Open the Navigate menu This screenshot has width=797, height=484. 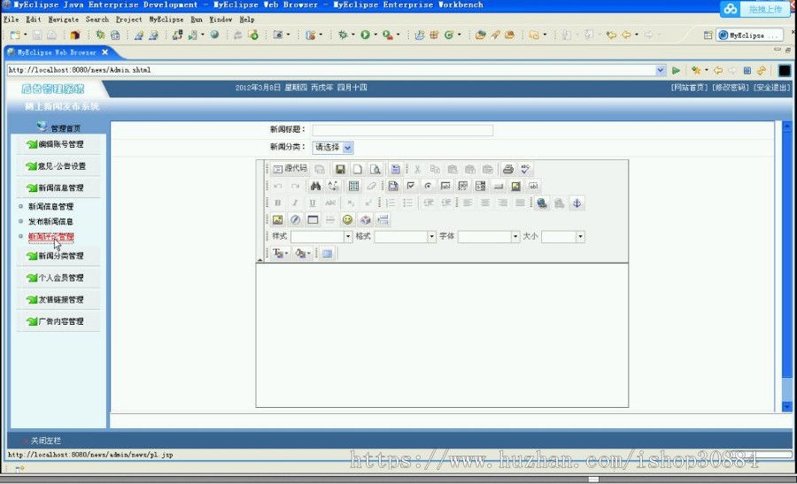64,19
